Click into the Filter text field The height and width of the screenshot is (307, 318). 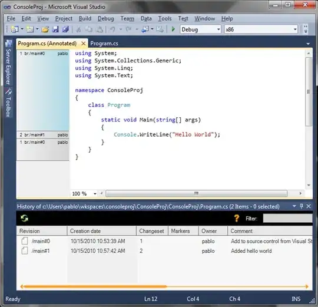(x=287, y=219)
